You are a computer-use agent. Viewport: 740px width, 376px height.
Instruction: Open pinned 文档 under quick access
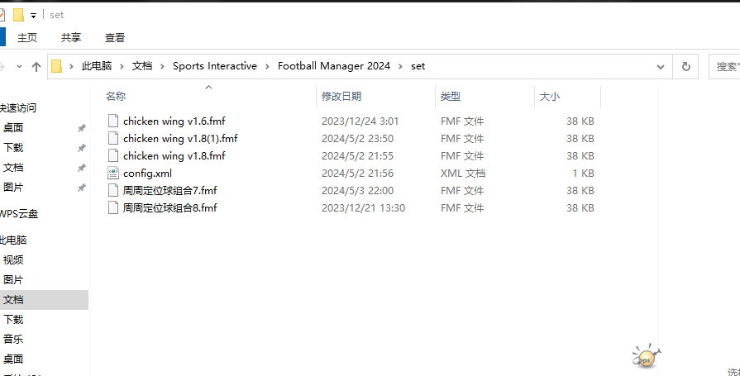pos(13,168)
